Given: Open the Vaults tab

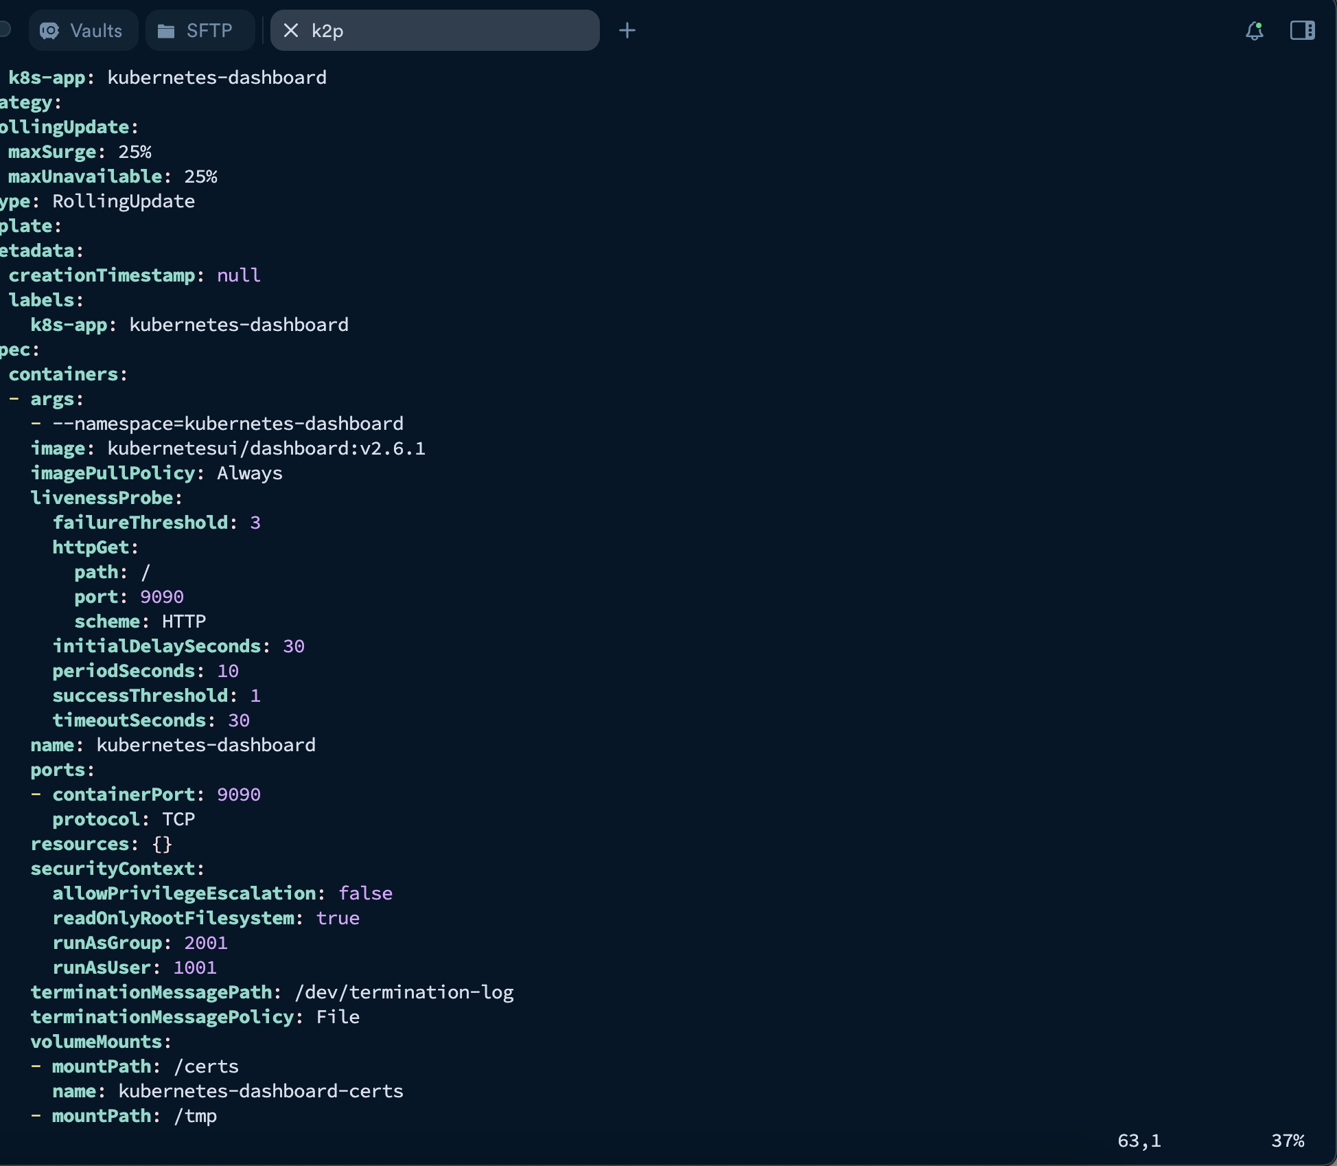Looking at the screenshot, I should tap(83, 30).
